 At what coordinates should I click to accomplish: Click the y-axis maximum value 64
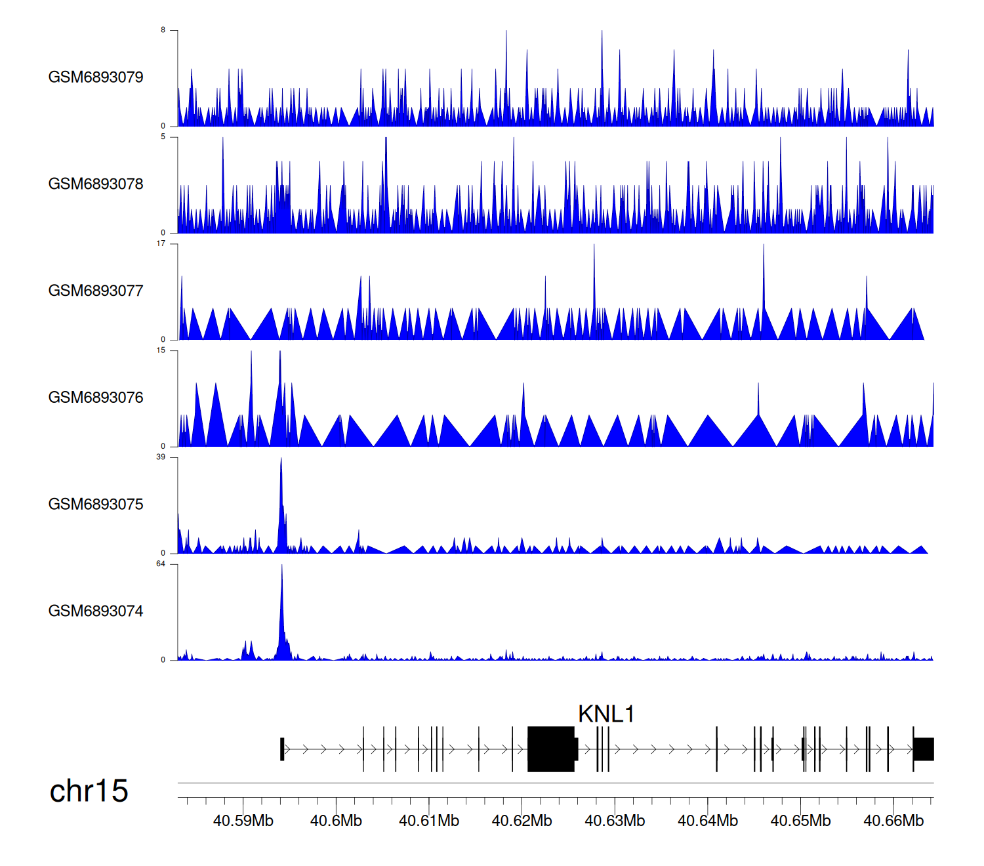[161, 564]
